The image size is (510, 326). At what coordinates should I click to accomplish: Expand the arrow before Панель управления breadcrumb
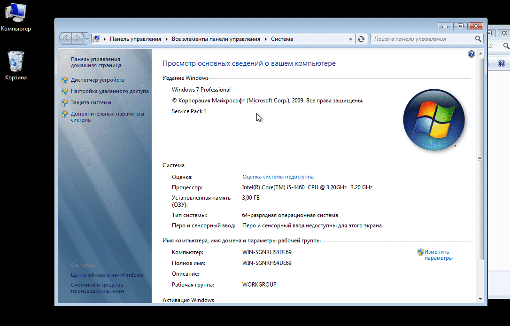(x=105, y=39)
